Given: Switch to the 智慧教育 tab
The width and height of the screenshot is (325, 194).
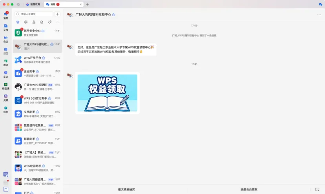Looking at the screenshot, I should [x=33, y=4].
